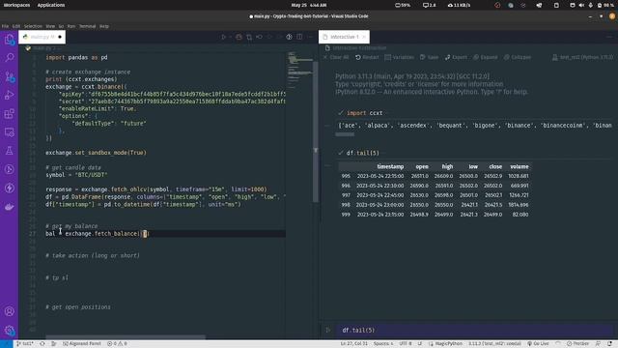The image size is (618, 348).
Task: Select Python 3.11.3 interpreter in status bar
Action: 494,344
